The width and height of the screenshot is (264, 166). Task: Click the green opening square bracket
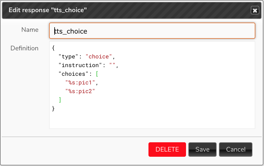click(x=97, y=74)
